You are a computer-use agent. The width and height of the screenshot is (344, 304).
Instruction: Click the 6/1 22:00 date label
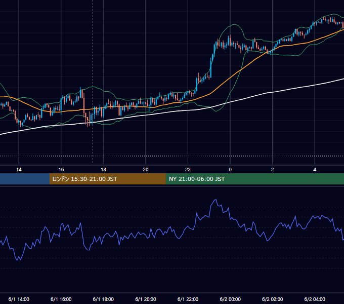188,299
